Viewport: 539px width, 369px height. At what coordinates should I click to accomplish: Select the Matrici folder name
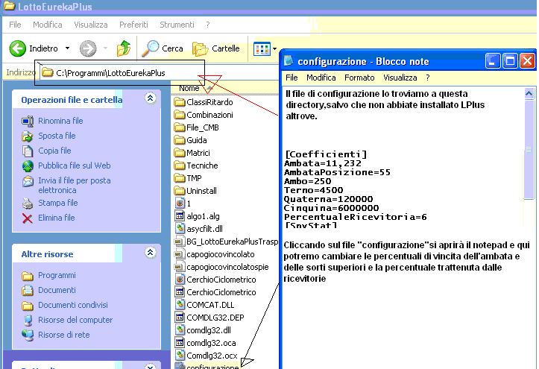click(x=198, y=153)
